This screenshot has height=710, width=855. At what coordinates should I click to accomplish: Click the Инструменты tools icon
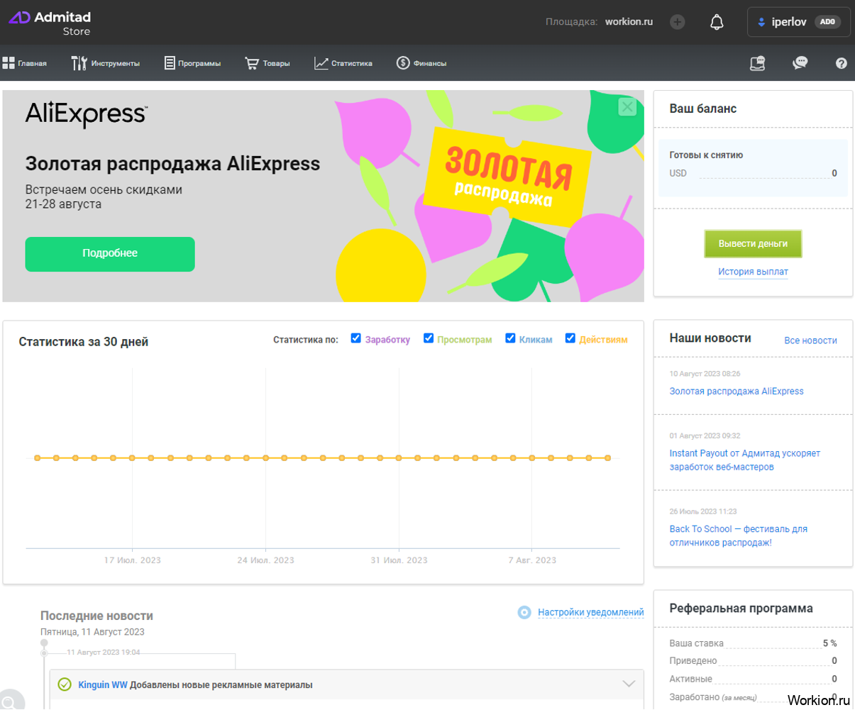click(79, 63)
